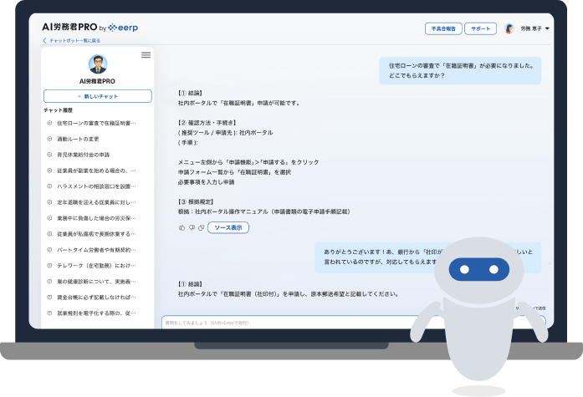Select the テレワーク（在宅勤務） chat history item
Image resolution: width=583 pixels, height=397 pixels.
click(x=92, y=265)
